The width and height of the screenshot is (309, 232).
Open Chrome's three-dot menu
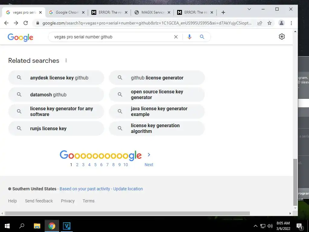pyautogui.click(x=291, y=23)
